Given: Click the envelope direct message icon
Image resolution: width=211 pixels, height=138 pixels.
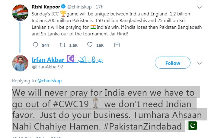Looking at the screenshot, I should tap(117, 45).
